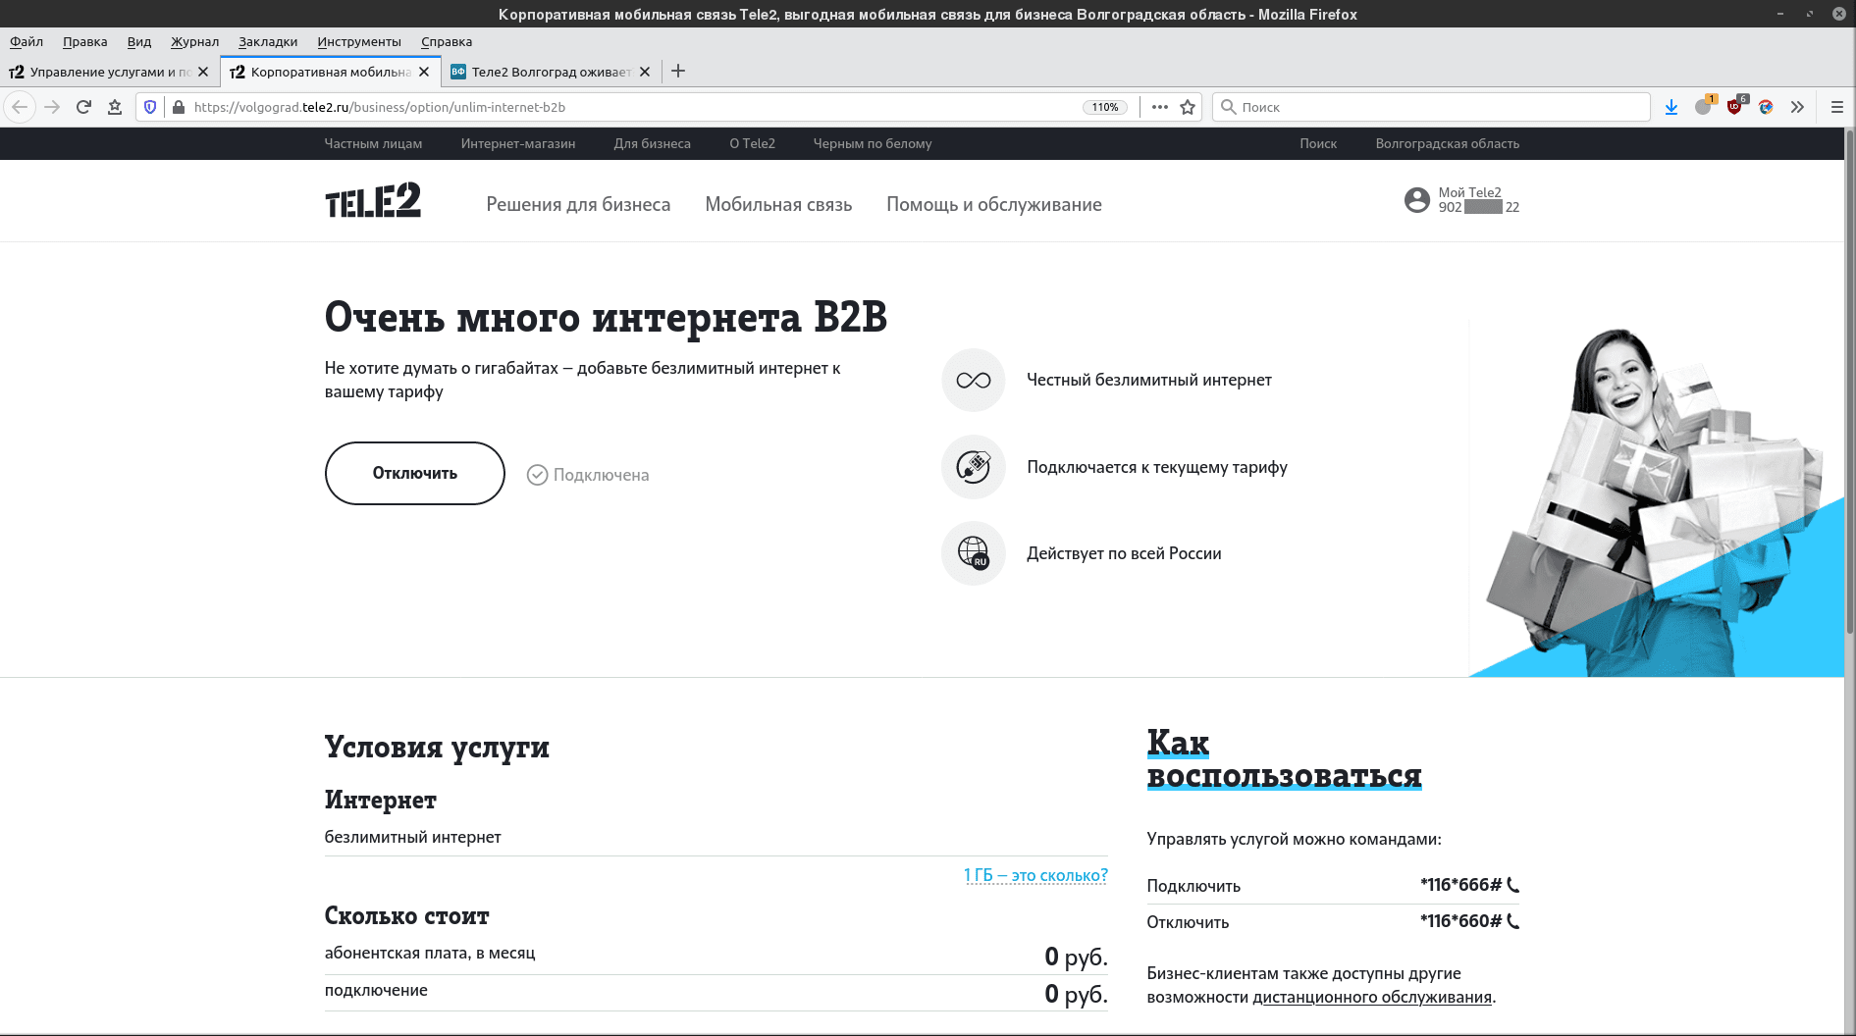Click 'абонентская плата, в месяц' row label
This screenshot has height=1036, width=1856.
(430, 953)
